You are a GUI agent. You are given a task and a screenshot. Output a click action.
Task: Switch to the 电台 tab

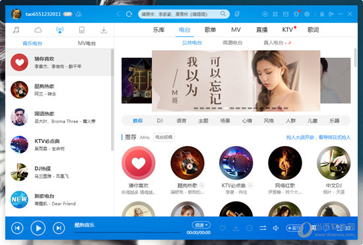185,30
